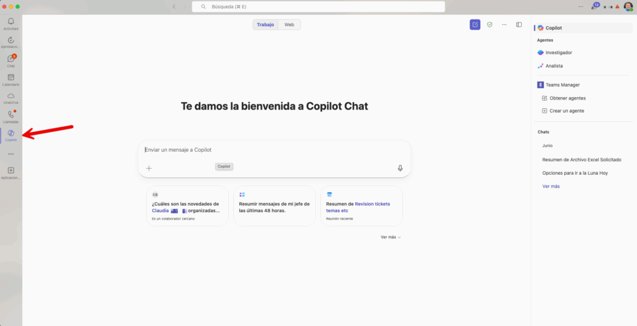
Task: Click the plus icon in message box
Action: pos(149,168)
